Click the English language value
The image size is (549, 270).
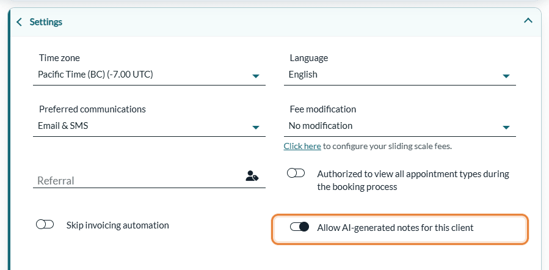[303, 75]
